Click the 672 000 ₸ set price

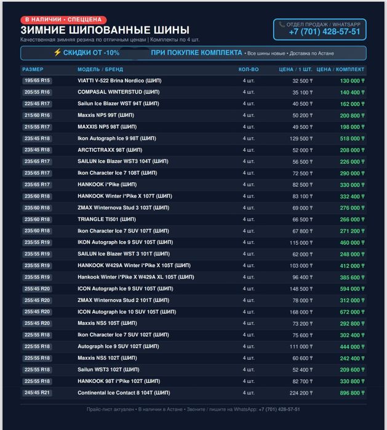[352, 312]
